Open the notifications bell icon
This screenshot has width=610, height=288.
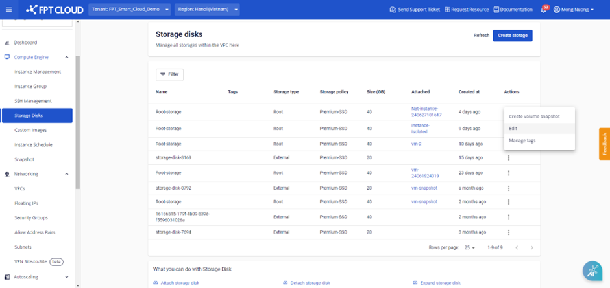pyautogui.click(x=543, y=10)
